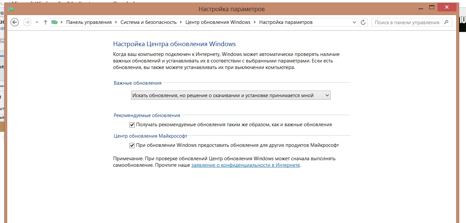
Task: Open 'Система и безопасность' breadcrumb
Action: pyautogui.click(x=148, y=22)
